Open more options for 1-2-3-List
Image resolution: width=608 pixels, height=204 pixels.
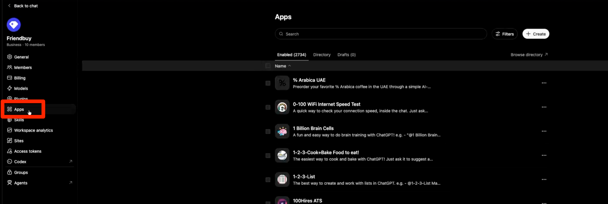(544, 180)
